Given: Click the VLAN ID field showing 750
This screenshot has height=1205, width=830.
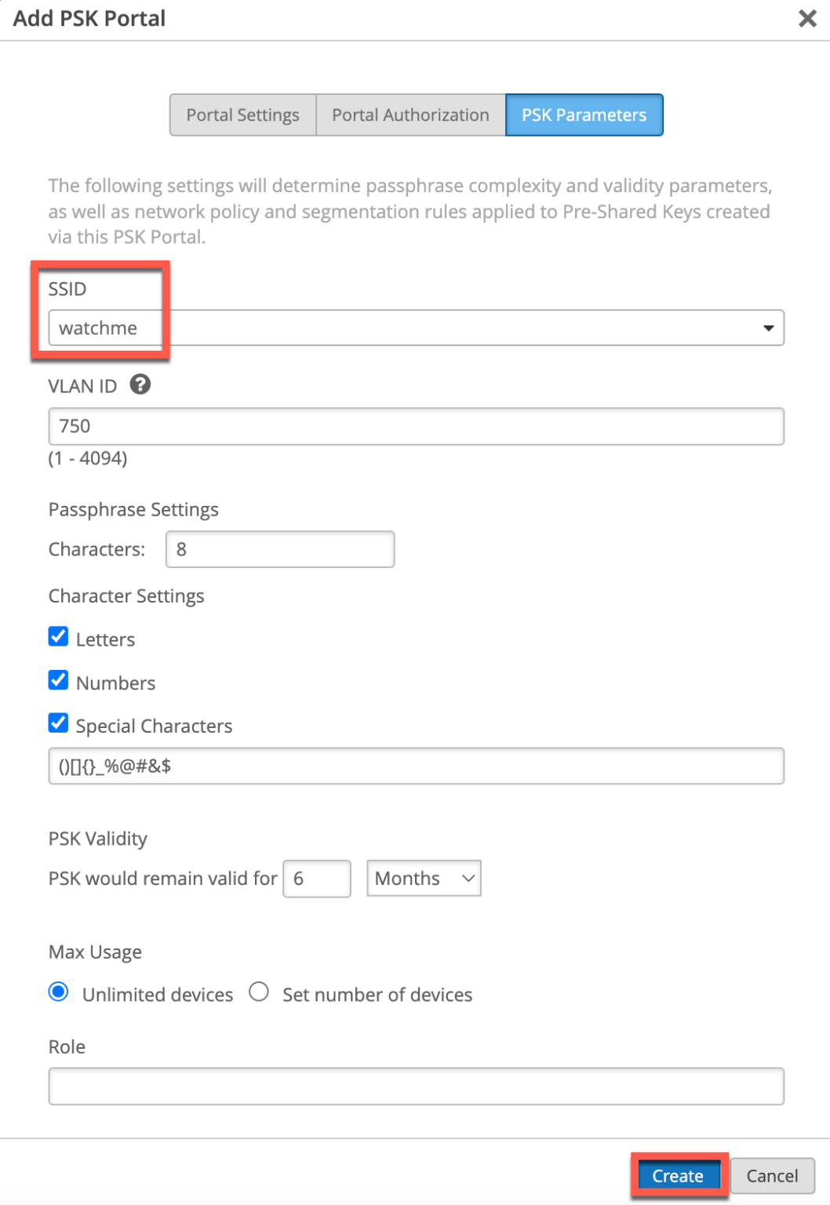Looking at the screenshot, I should click(x=416, y=426).
